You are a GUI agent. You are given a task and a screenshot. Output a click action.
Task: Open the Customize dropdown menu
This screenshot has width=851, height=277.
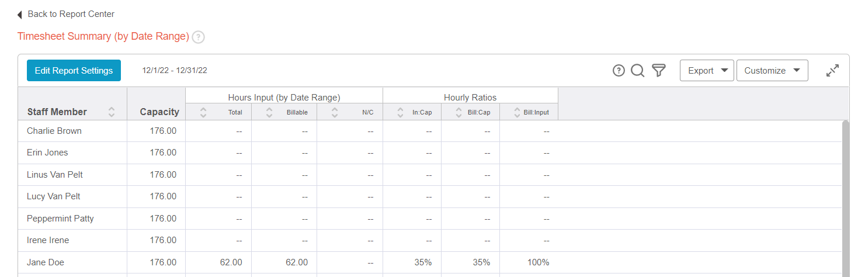click(x=772, y=71)
